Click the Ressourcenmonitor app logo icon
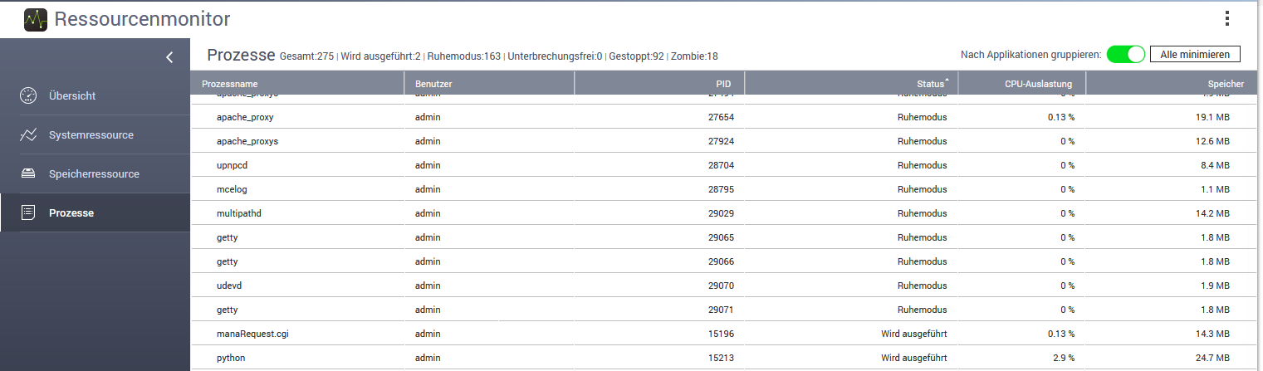 36,19
